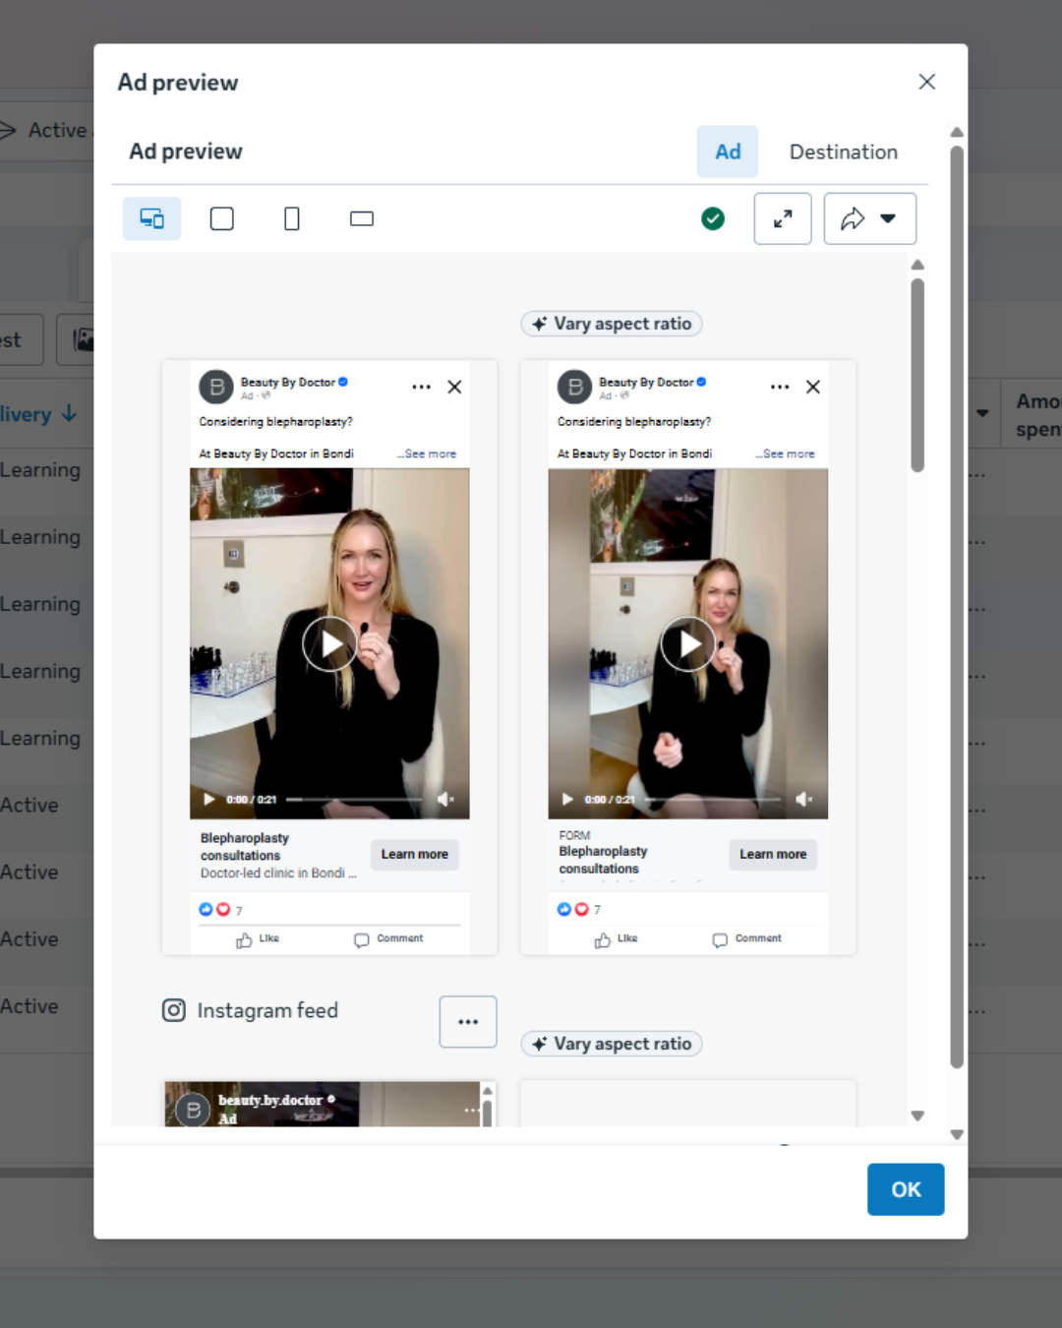
Task: Click the Instagram feed logo icon
Action: [174, 1010]
